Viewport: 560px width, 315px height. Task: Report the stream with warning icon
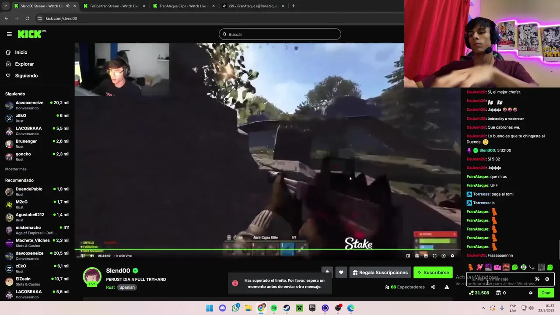447,287
